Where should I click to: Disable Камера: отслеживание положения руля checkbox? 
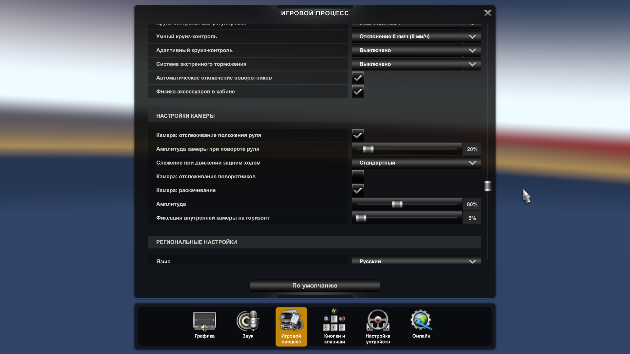pos(358,135)
